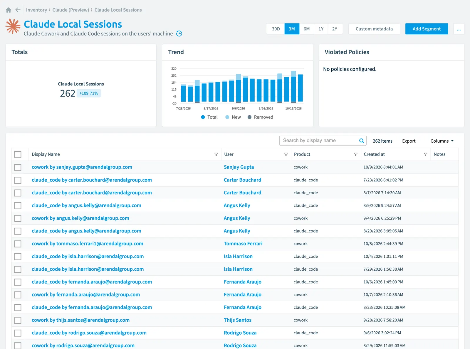The width and height of the screenshot is (470, 349).
Task: Toggle the Removed series legend entry
Action: click(260, 117)
